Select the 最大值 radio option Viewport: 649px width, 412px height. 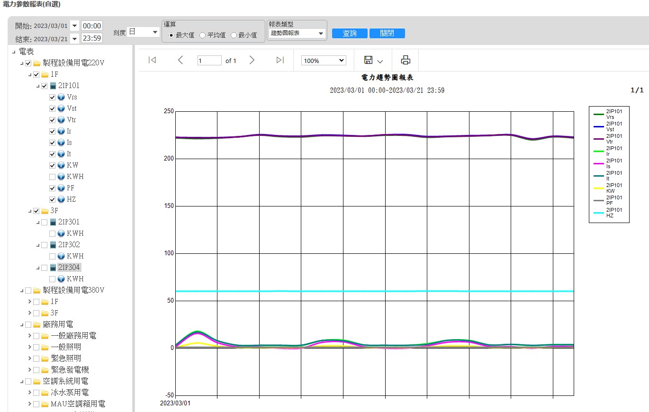[x=171, y=35]
